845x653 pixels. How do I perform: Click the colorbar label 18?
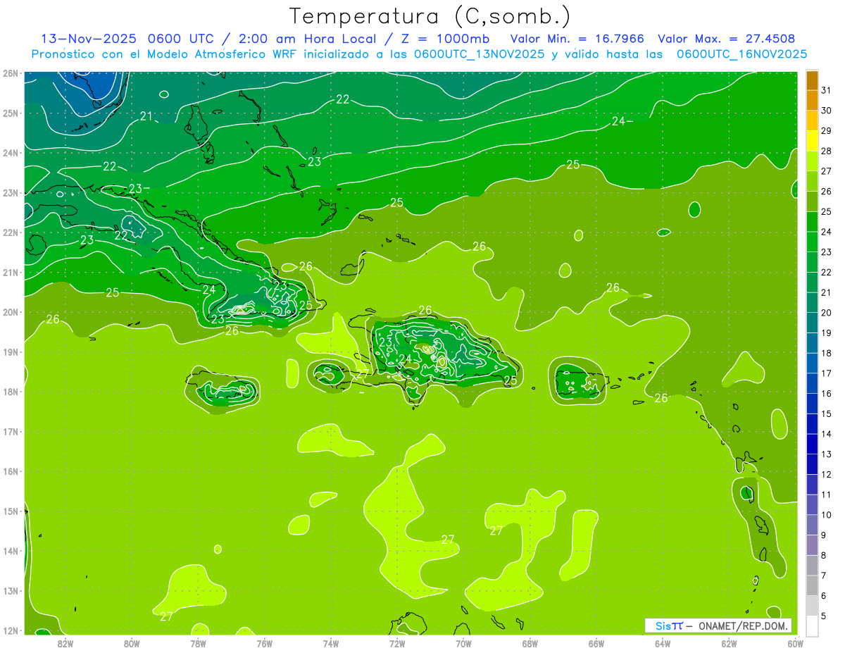tap(827, 353)
